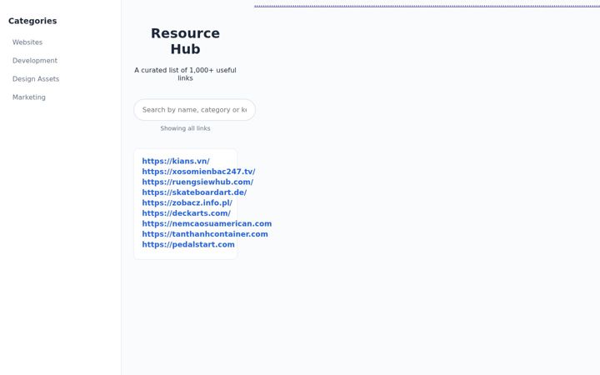Viewport: 600px width, 375px height.
Task: Click the 'Showing all links' status text
Action: click(x=185, y=128)
